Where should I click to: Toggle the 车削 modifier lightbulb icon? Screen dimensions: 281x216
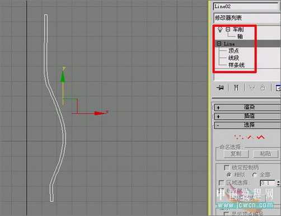220,30
